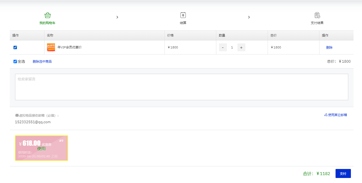Choose 使用其它邮箱 to change email
This screenshot has height=183, width=362.
[336, 115]
